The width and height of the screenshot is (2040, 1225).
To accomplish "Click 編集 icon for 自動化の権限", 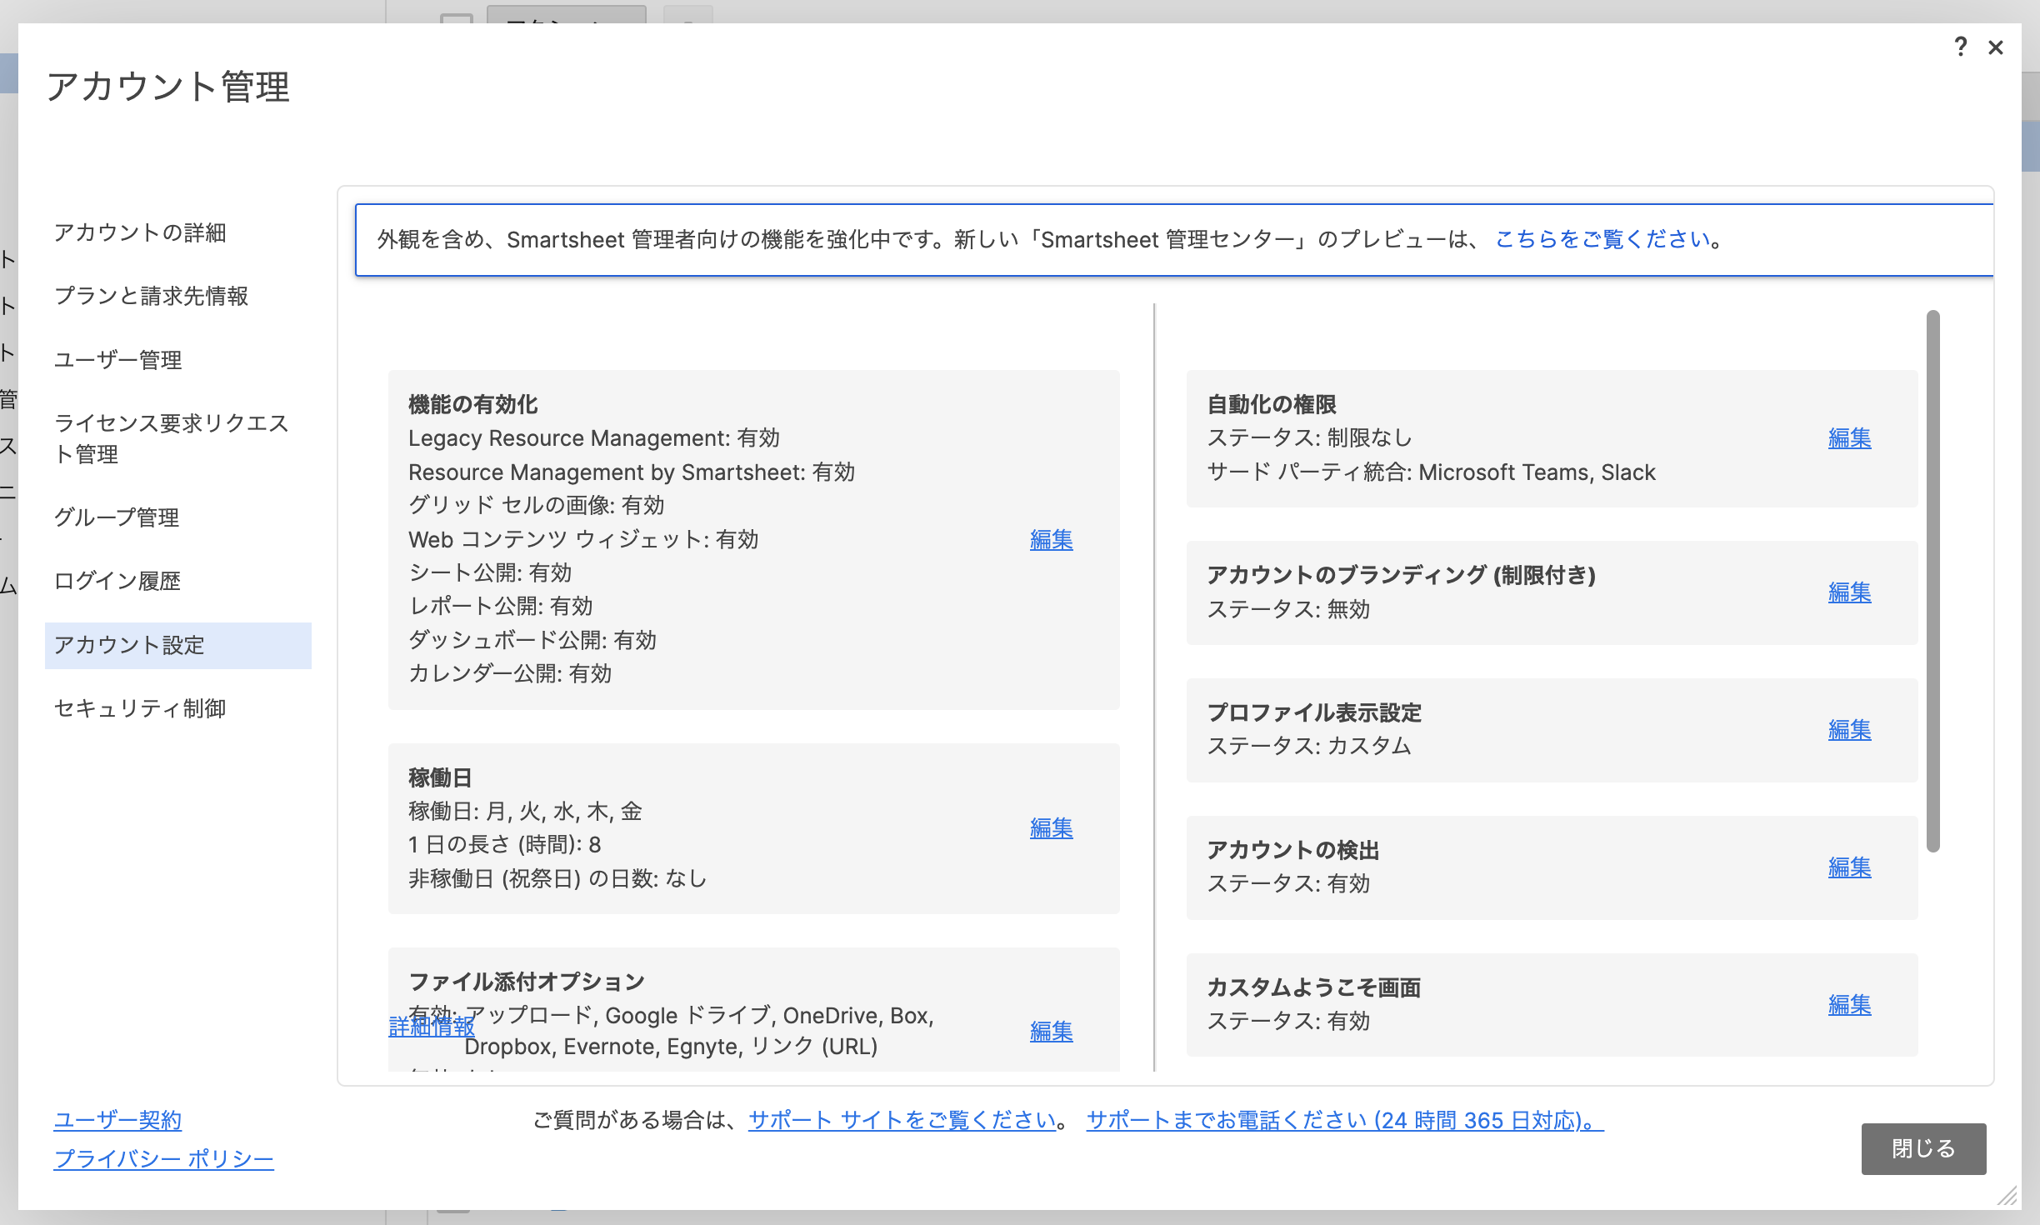I will click(1849, 438).
